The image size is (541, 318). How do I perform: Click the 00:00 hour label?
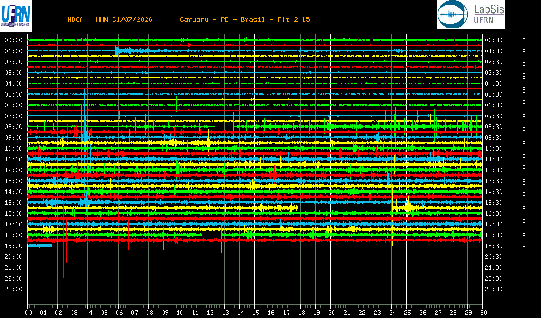[x=14, y=40]
